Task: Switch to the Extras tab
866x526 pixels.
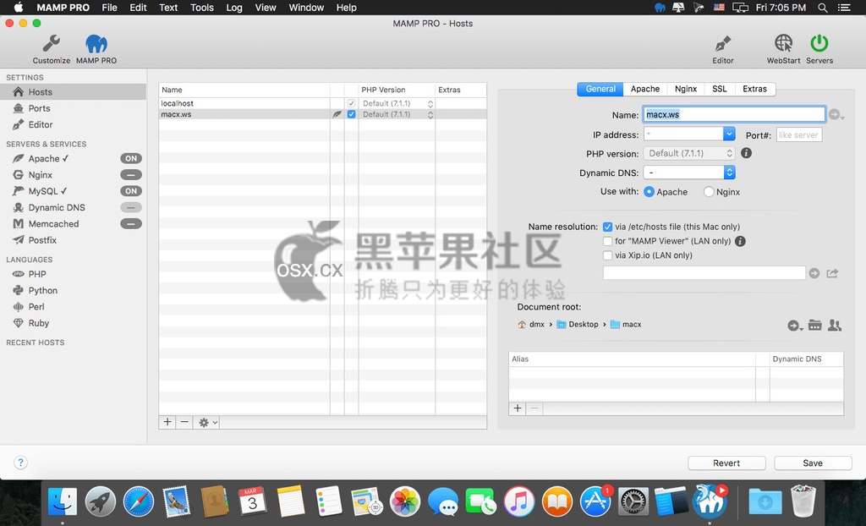Action: (754, 89)
